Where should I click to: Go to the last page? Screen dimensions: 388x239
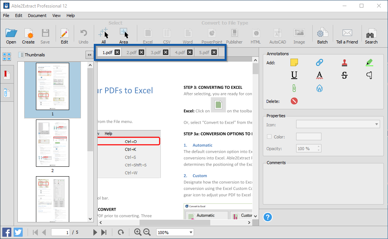[x=104, y=232]
